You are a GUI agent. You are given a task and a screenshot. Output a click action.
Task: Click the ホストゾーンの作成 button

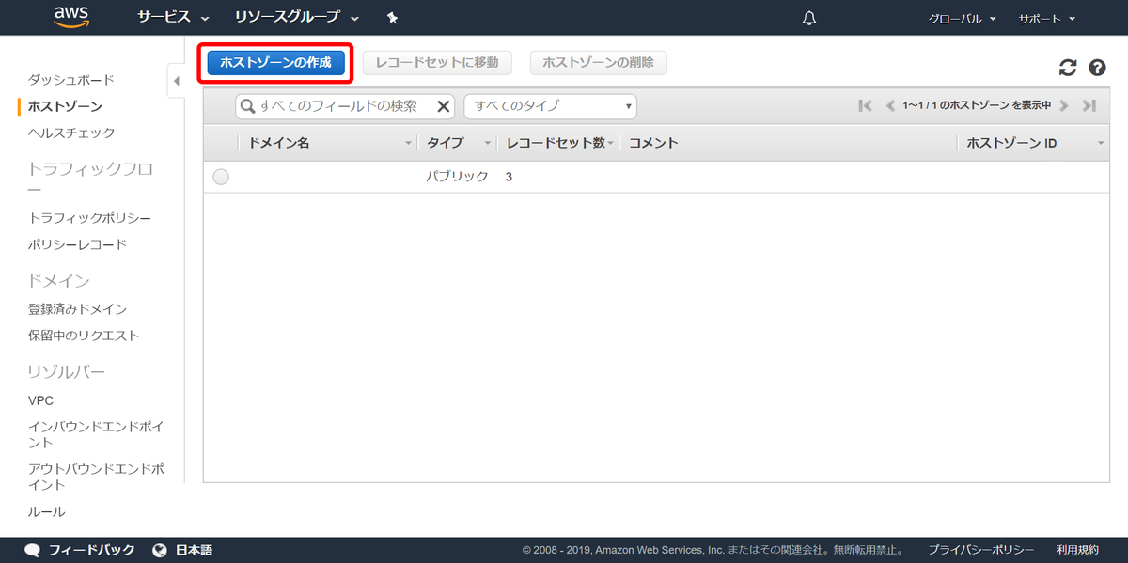[x=274, y=63]
